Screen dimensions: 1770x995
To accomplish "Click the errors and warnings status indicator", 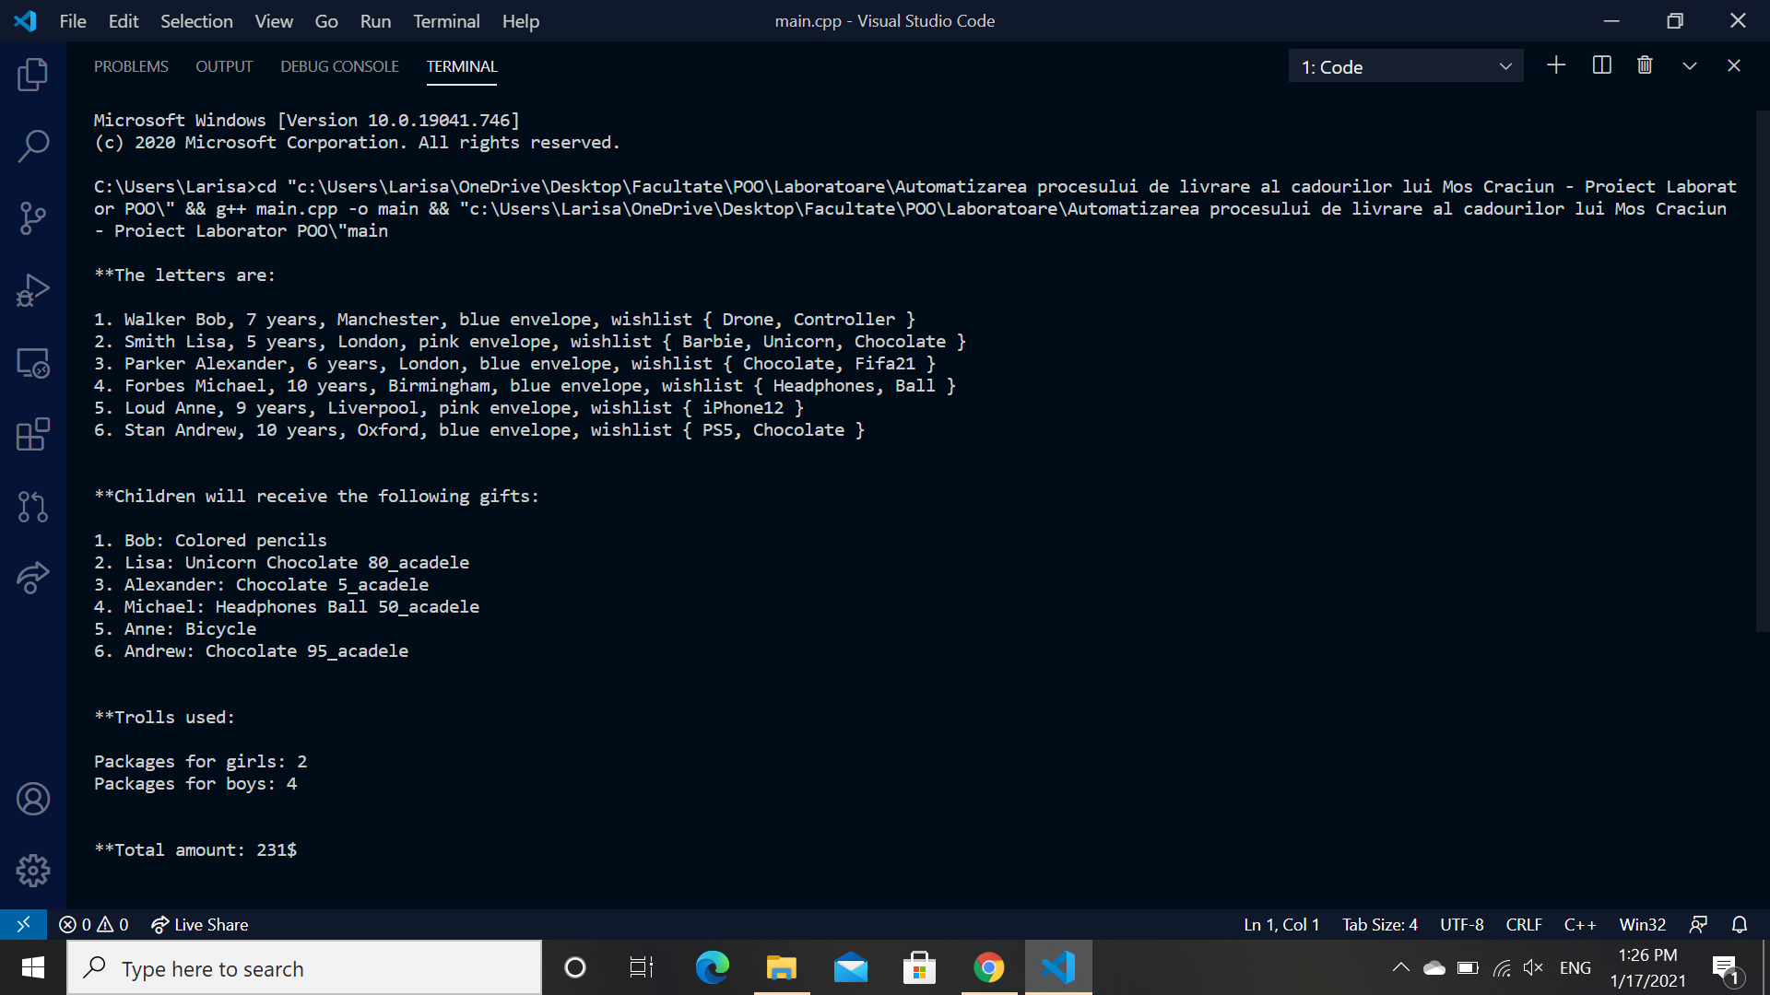I will pyautogui.click(x=92, y=924).
